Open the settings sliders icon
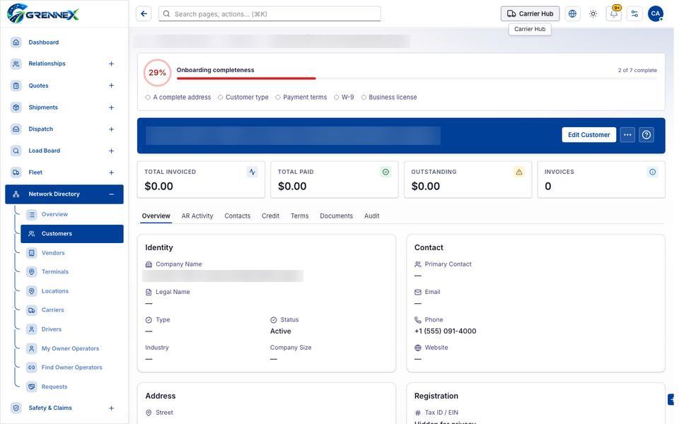Screen dimensions: 679x424 [635, 14]
